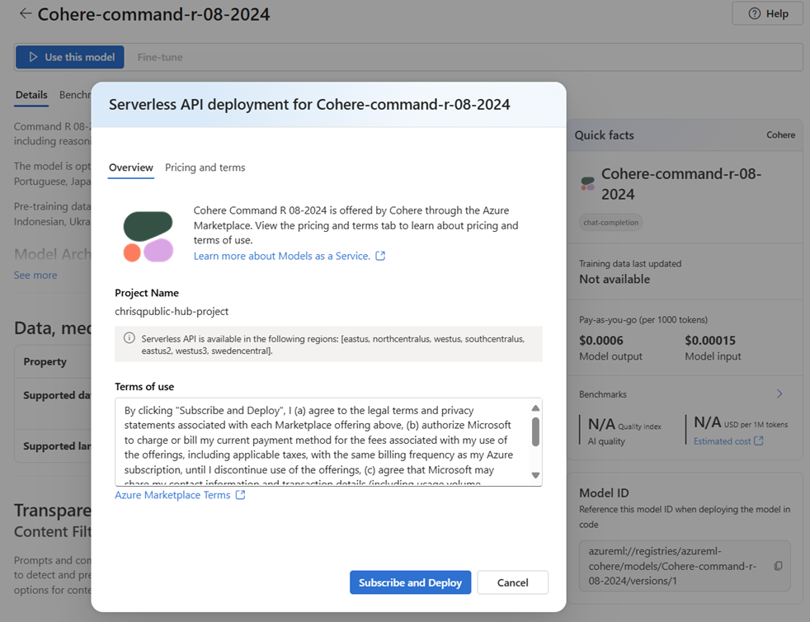Click the external link icon beside Azure Marketplace Terms
The width and height of the screenshot is (810, 622).
240,495
